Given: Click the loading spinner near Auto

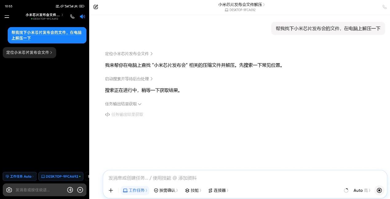Looking at the screenshot, I should (x=346, y=190).
